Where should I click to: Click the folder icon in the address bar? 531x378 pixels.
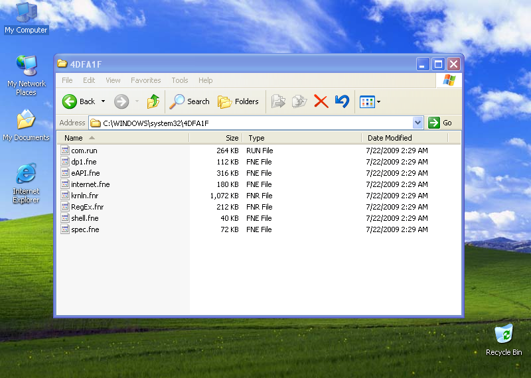click(x=96, y=123)
